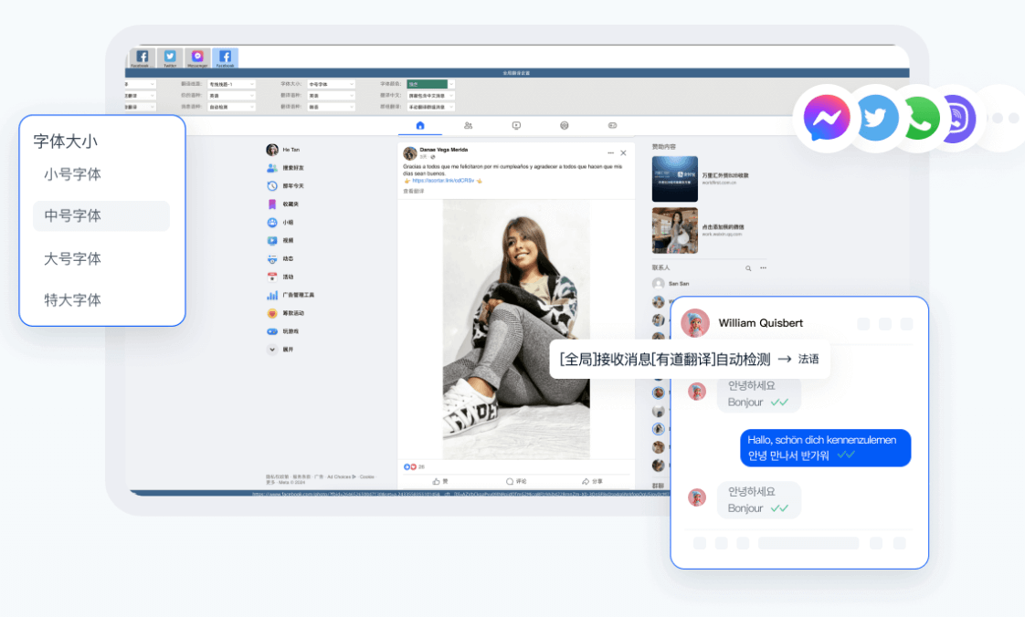Image resolution: width=1025 pixels, height=617 pixels.
Task: Expand the 展开 chevron in left sidebar
Action: click(x=272, y=350)
